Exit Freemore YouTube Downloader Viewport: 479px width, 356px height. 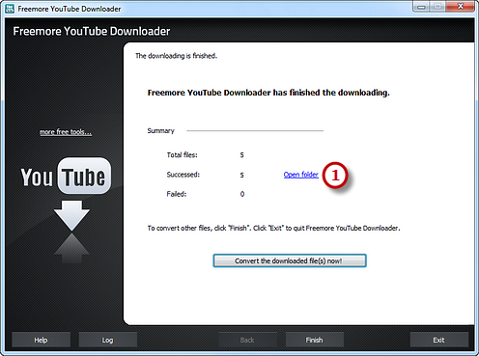(438, 340)
